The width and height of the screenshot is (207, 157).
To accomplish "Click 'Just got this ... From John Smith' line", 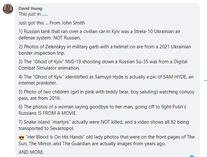I will [52, 23].
